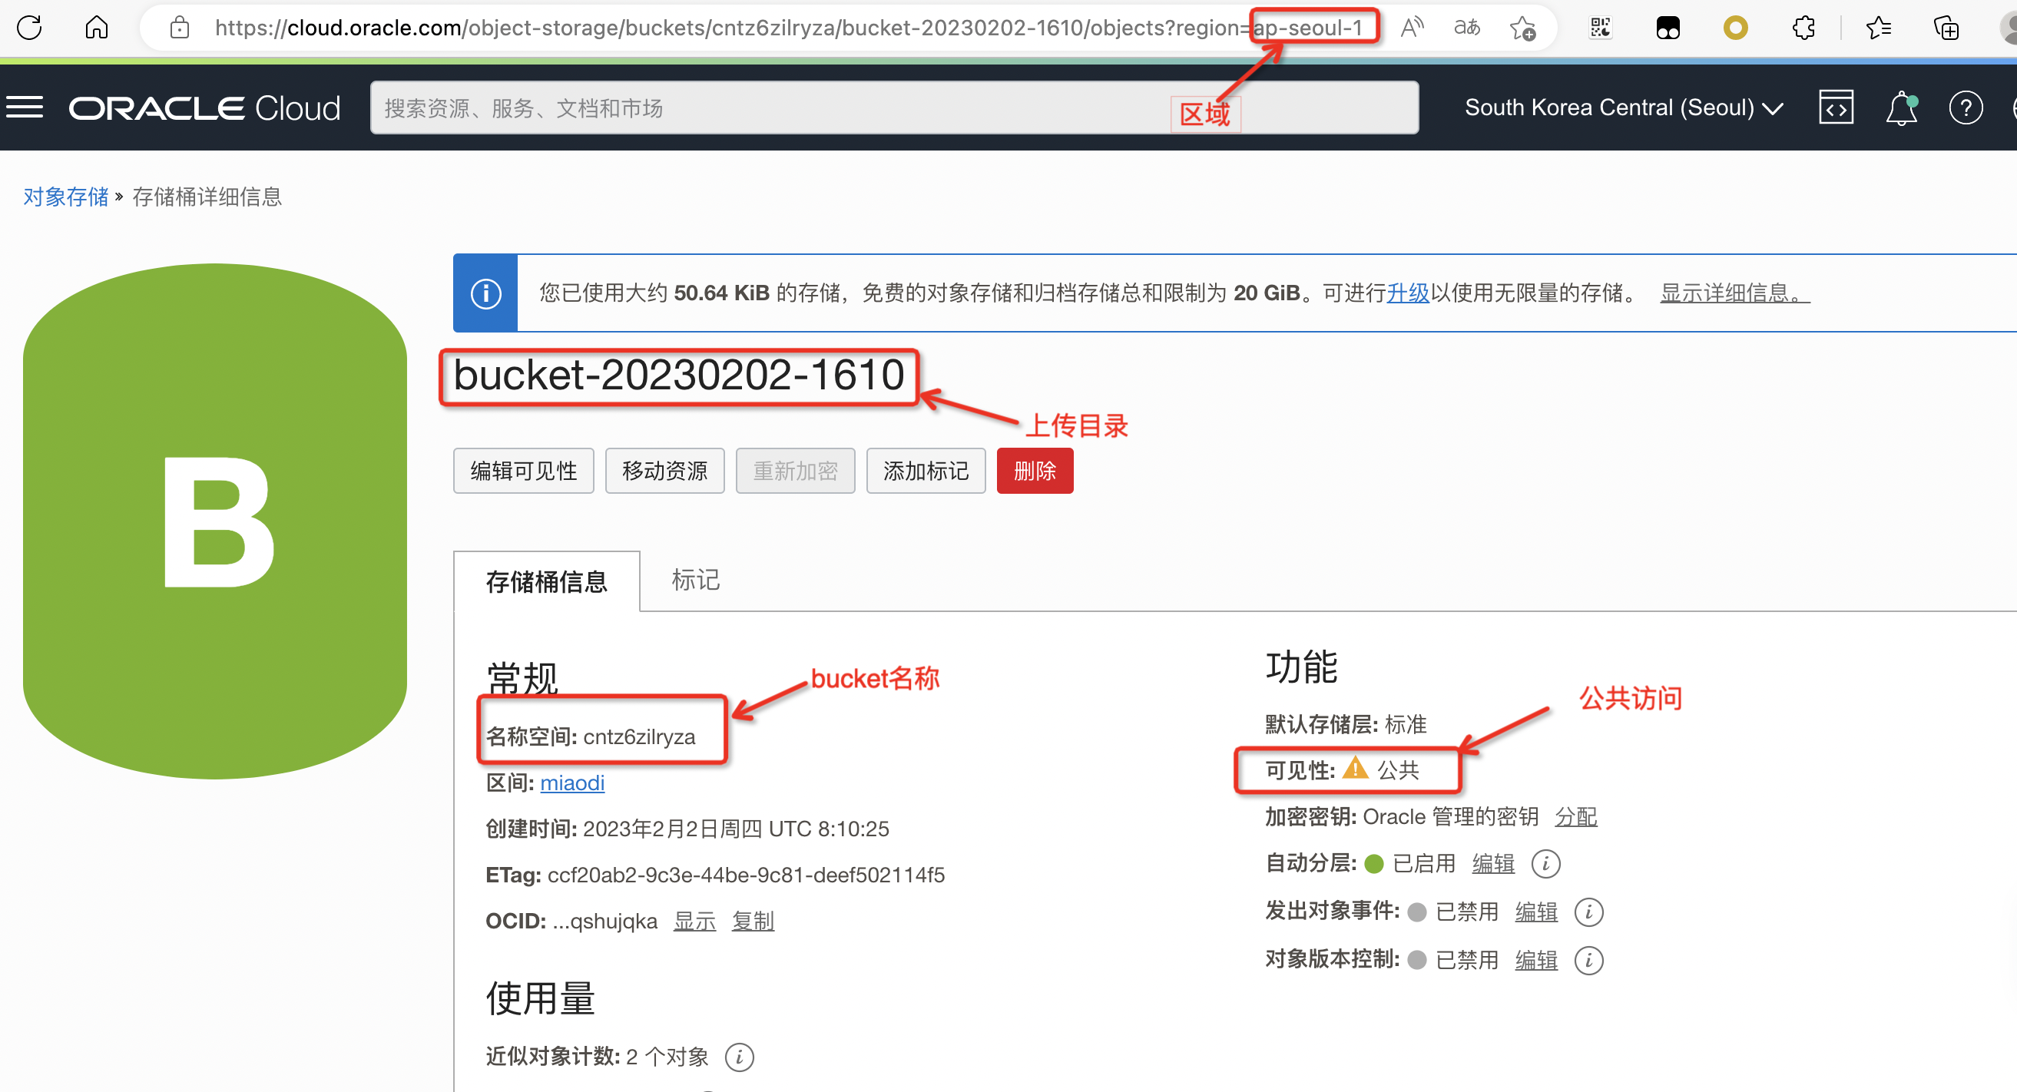Screen dimensions: 2017x1092
Task: Click info icon next to auto-tiering
Action: click(x=1545, y=863)
